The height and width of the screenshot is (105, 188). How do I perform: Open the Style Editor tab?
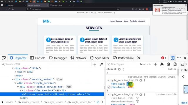pos(100,58)
